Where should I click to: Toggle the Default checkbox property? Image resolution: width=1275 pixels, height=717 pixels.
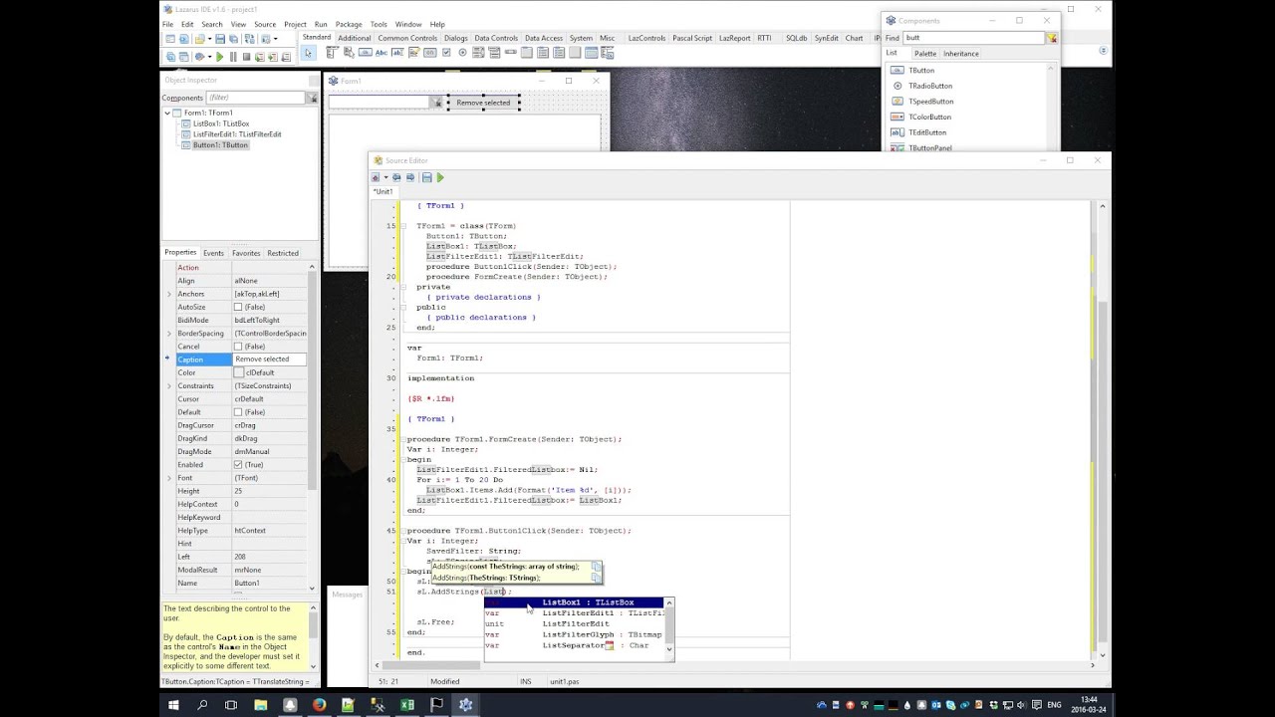tap(238, 412)
